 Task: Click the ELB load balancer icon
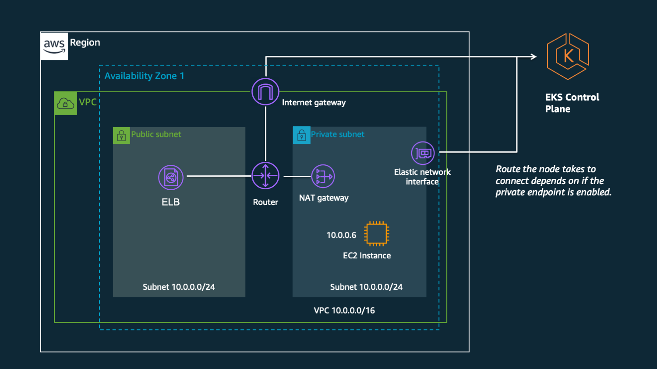(171, 178)
